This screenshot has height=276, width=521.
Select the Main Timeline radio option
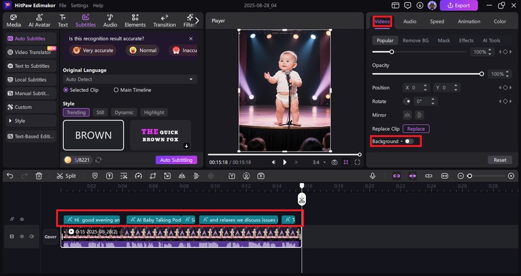click(132, 90)
